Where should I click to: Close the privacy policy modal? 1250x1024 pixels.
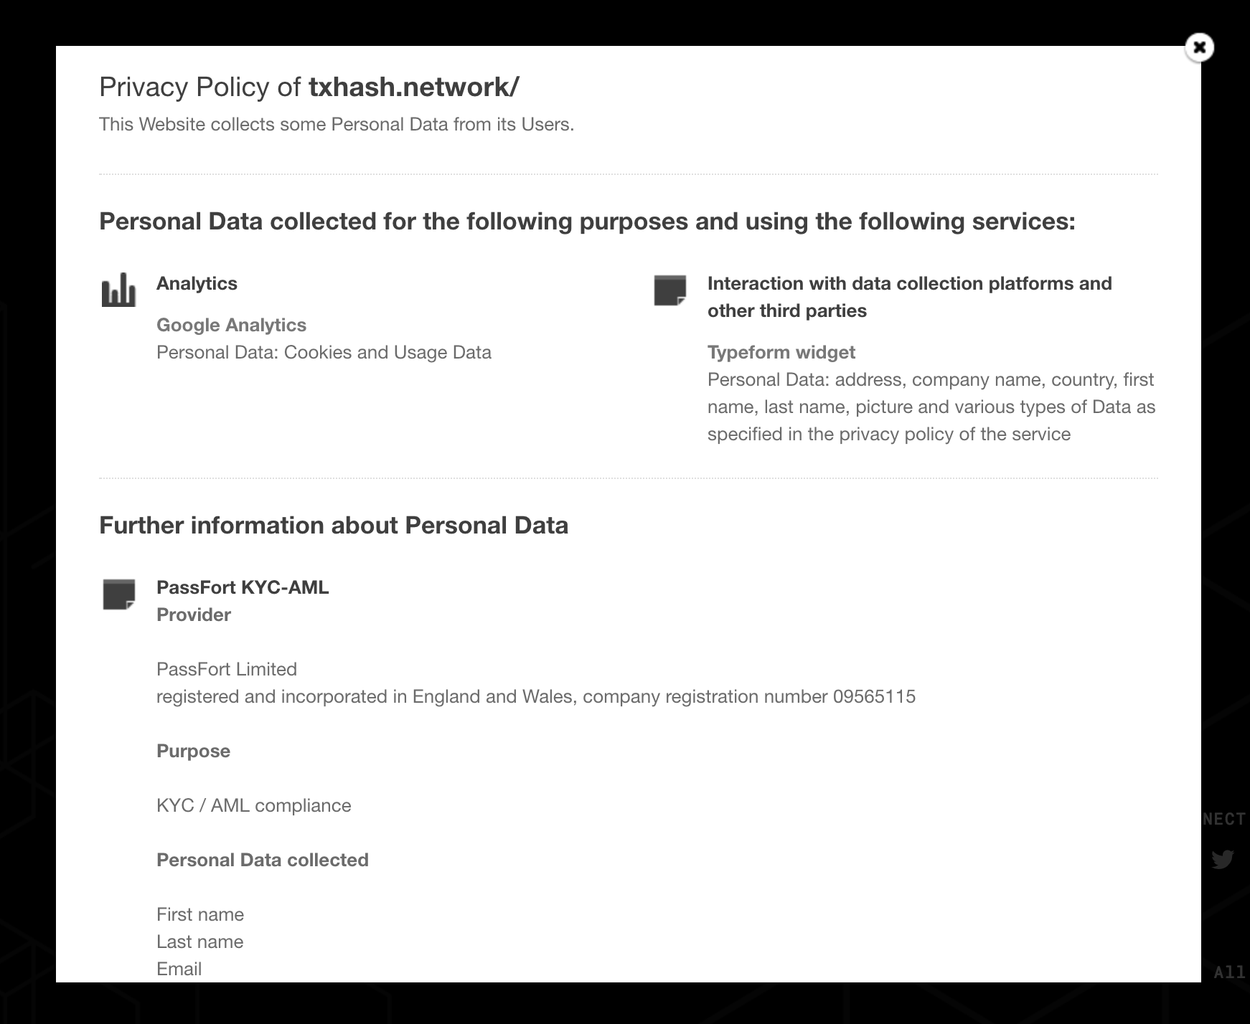1199,47
